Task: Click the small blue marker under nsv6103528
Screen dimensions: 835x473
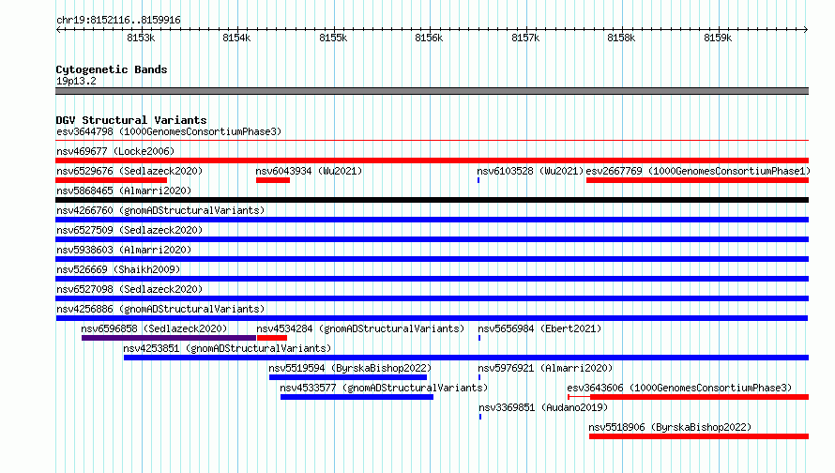Action: [478, 180]
